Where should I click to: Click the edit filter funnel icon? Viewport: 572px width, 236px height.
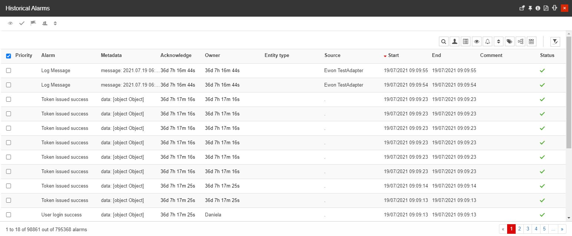tap(555, 42)
